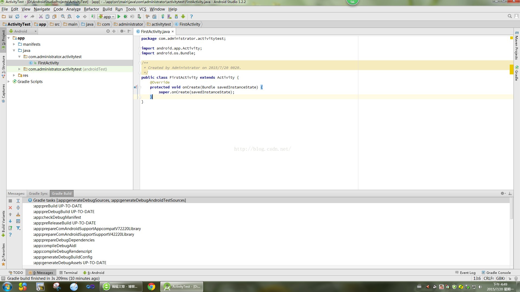Open 6: Android tool window

[94, 273]
